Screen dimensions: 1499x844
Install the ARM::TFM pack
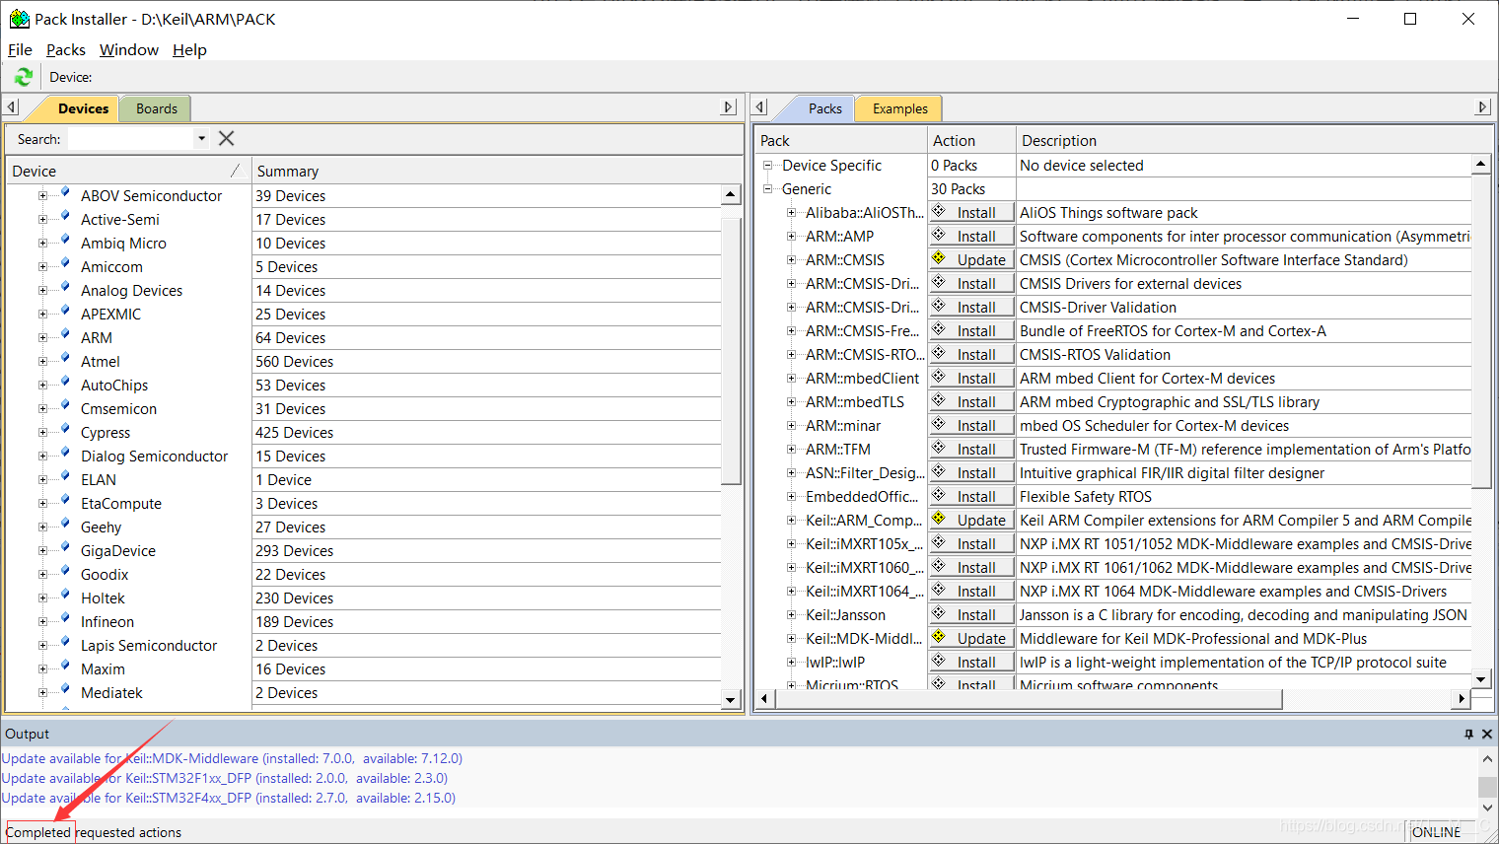(x=971, y=449)
